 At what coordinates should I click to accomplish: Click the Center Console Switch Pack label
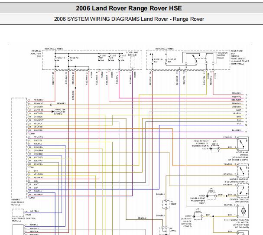[239, 200]
